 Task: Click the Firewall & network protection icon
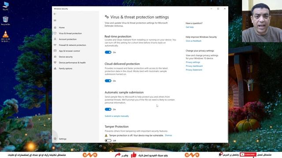pyautogui.click(x=55, y=45)
